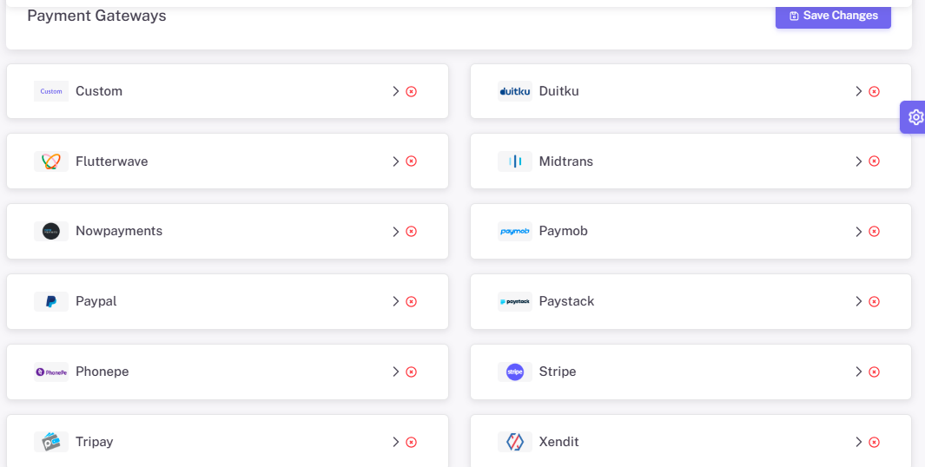925x467 pixels.
Task: Click the Duitku gateway logo
Action: click(514, 91)
